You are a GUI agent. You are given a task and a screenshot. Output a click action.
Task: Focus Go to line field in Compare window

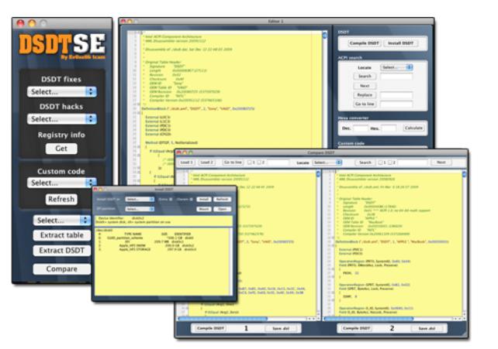[x=278, y=163]
